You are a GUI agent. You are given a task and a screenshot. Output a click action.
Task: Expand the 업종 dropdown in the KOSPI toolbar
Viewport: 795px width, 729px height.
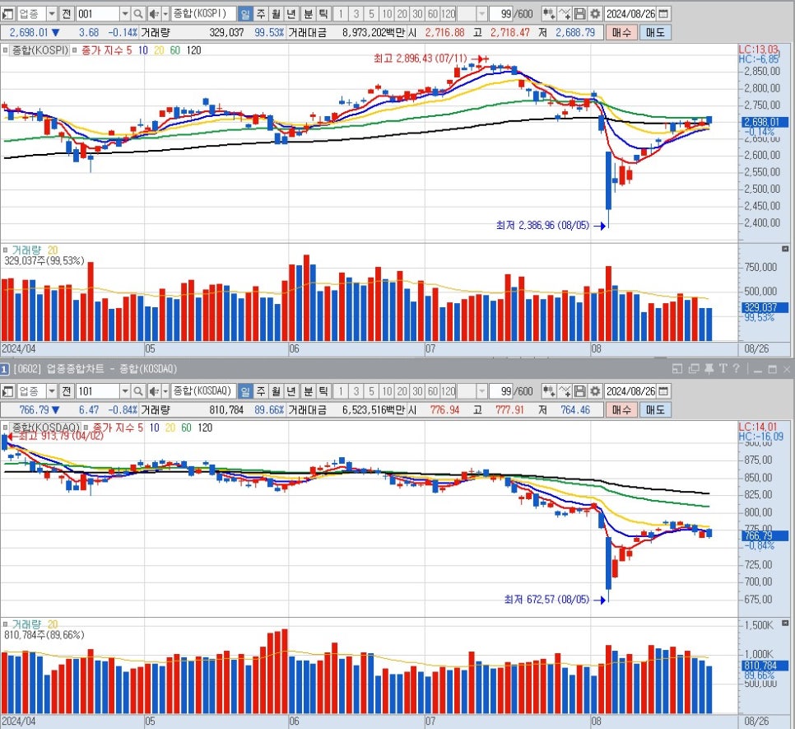52,14
